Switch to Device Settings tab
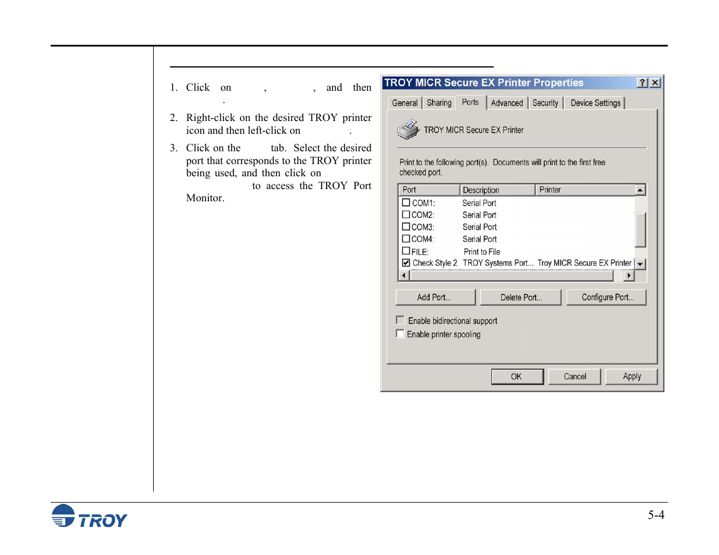 (595, 103)
